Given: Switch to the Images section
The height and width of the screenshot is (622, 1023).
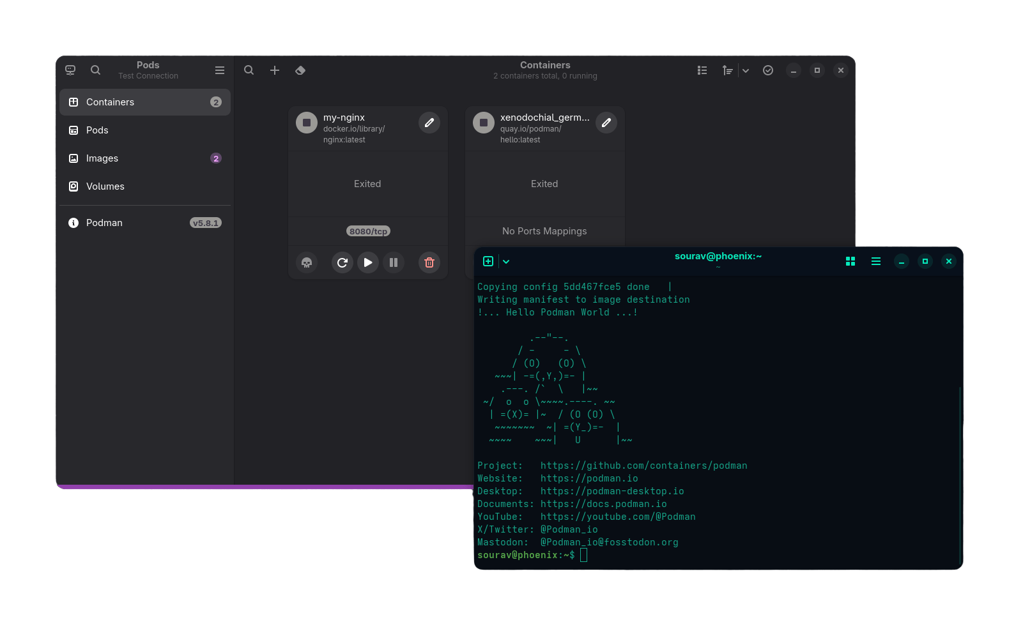Looking at the screenshot, I should [102, 158].
